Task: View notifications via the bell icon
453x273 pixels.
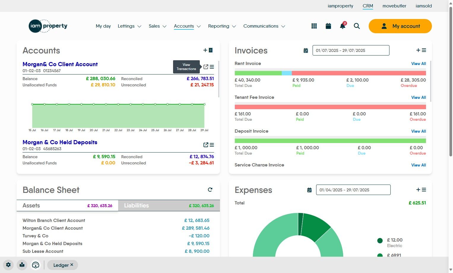Action: click(343, 26)
